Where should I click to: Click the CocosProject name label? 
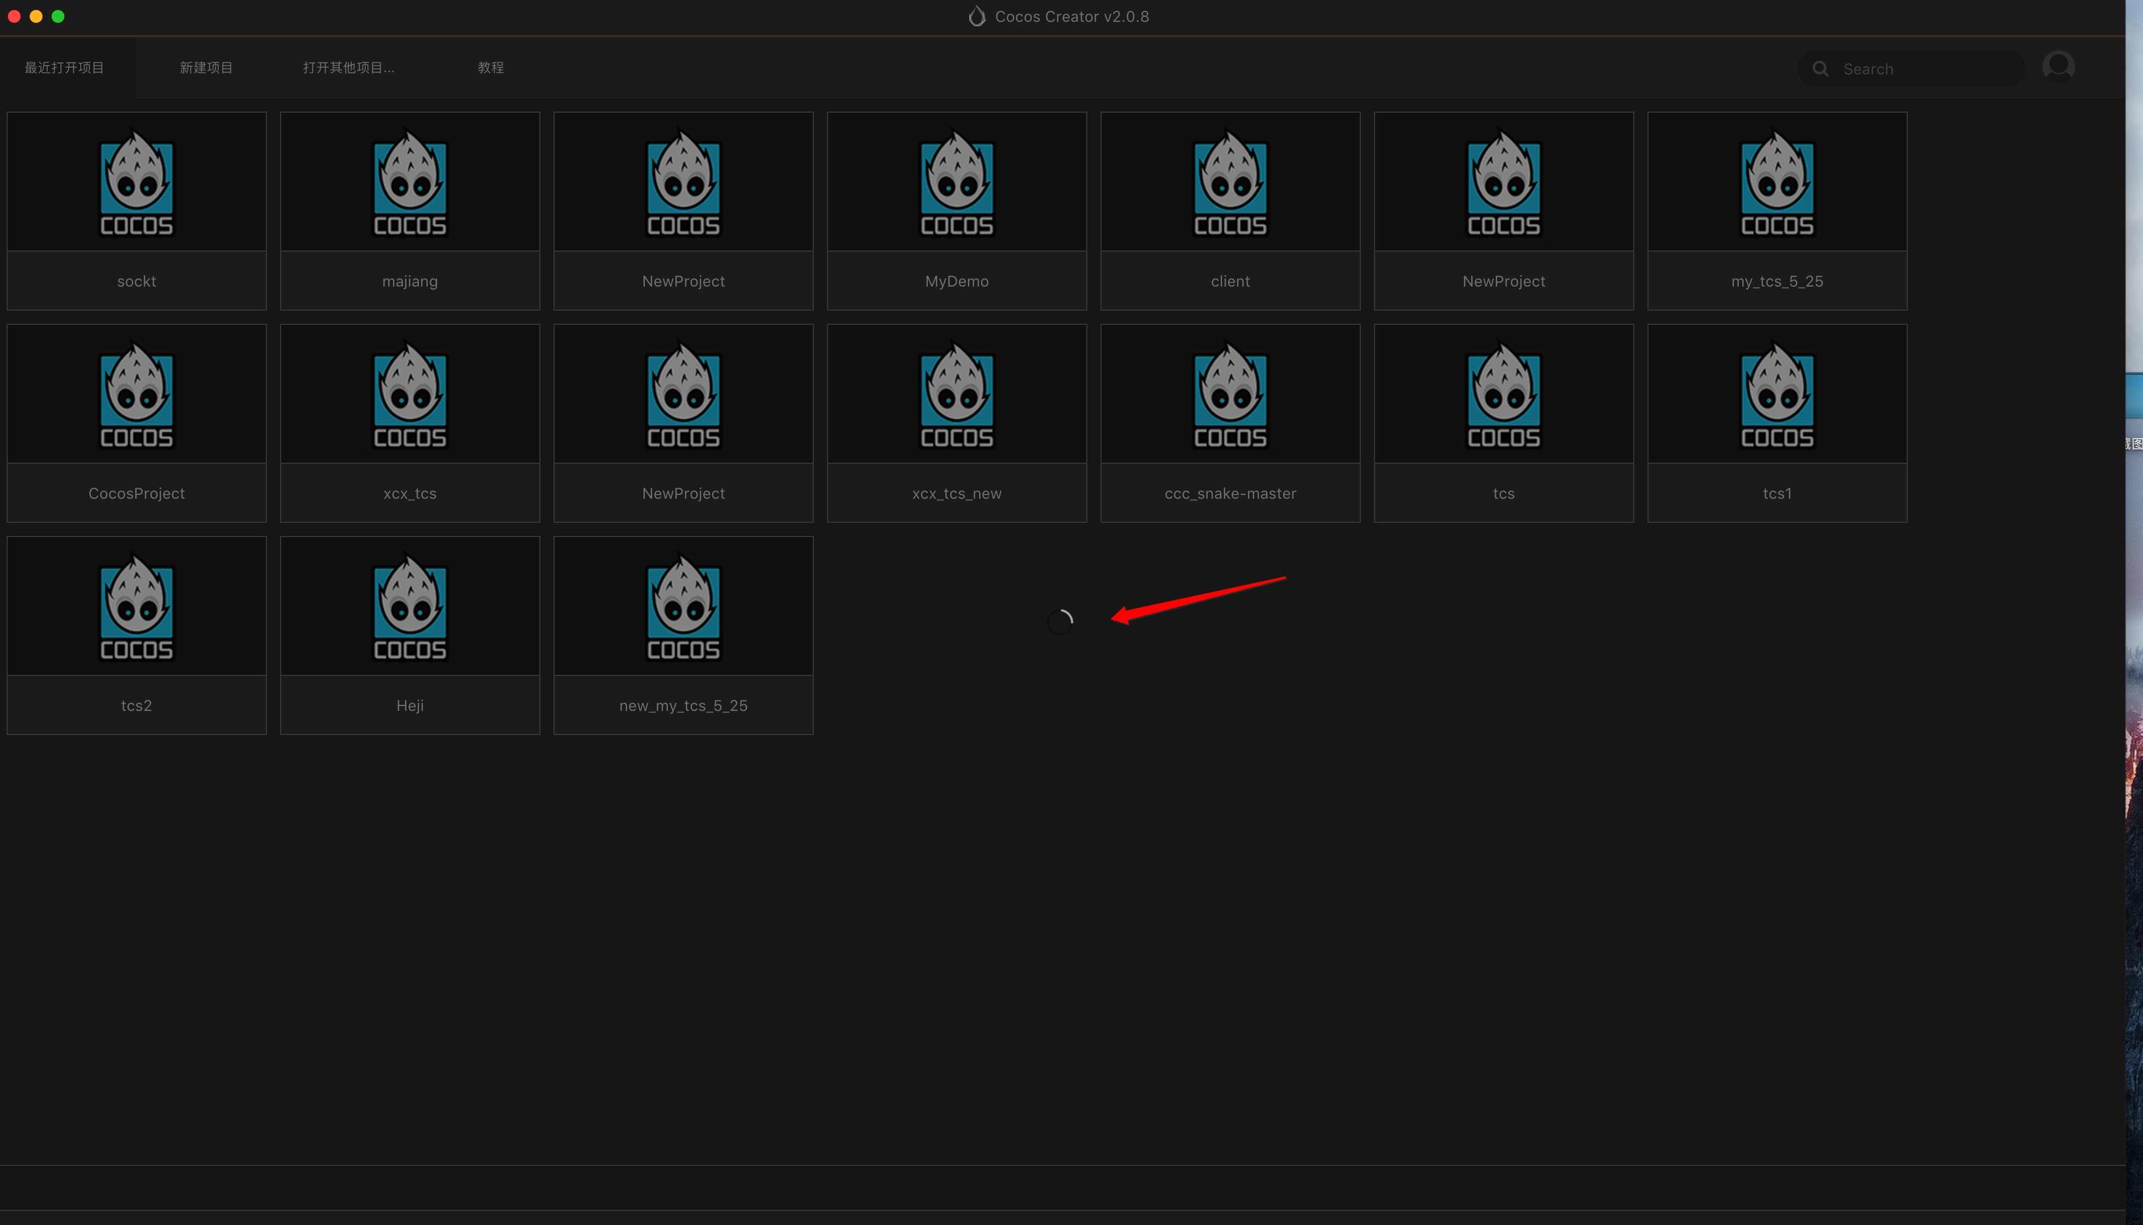point(136,494)
